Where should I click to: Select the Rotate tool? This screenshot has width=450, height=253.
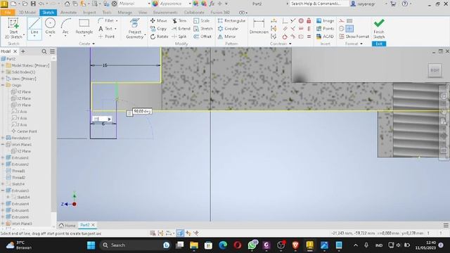160,37
